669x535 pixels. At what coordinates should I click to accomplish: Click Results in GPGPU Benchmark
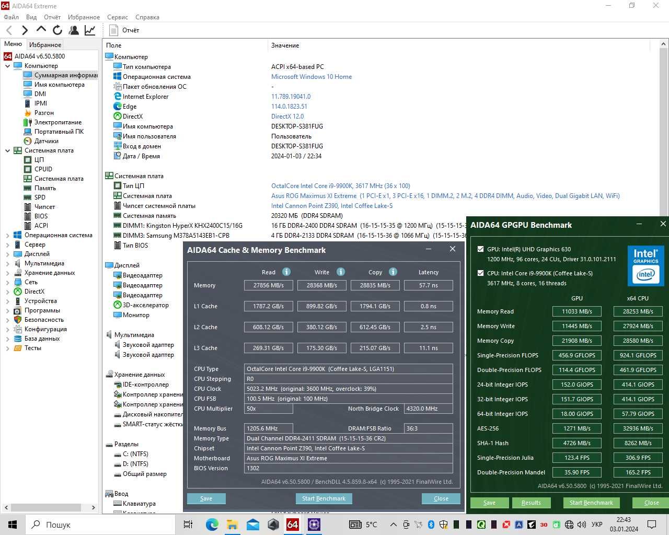pos(531,503)
